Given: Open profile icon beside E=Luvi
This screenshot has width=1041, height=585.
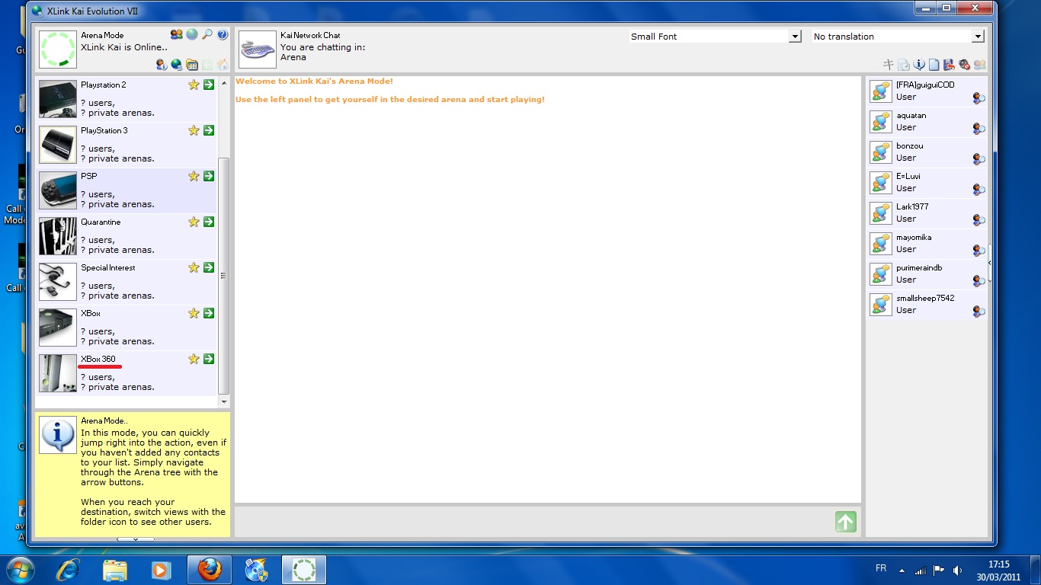Looking at the screenshot, I should coord(979,190).
